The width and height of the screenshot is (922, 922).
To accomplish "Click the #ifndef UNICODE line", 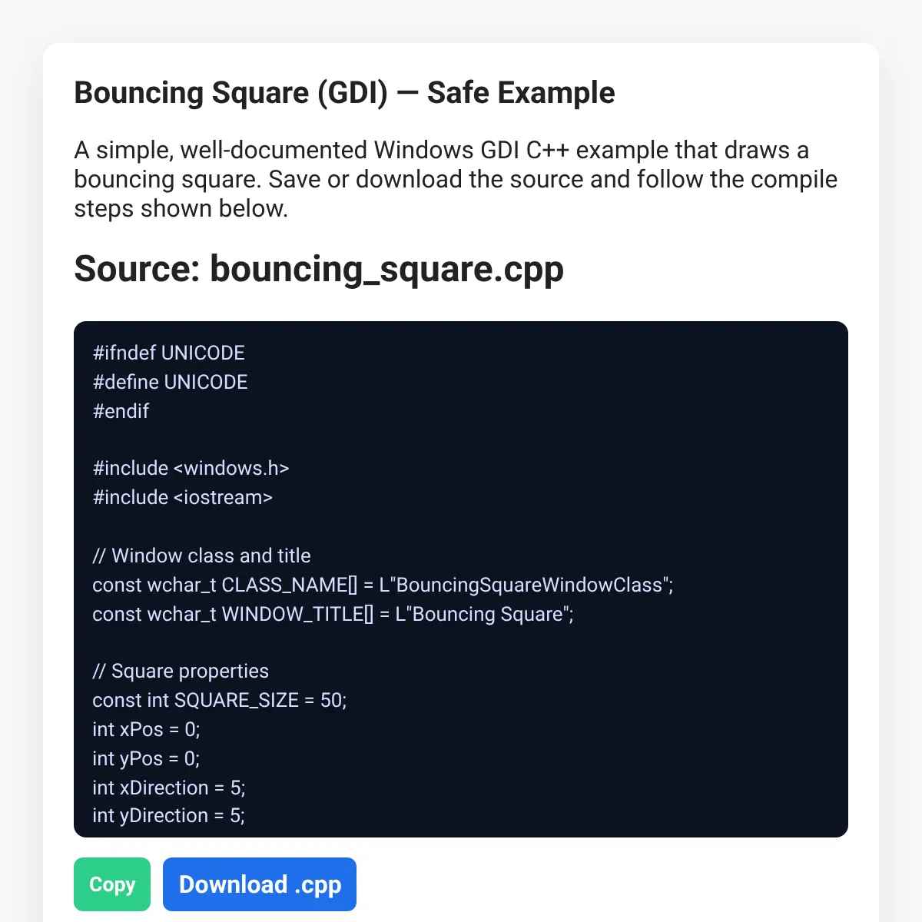I will [169, 353].
